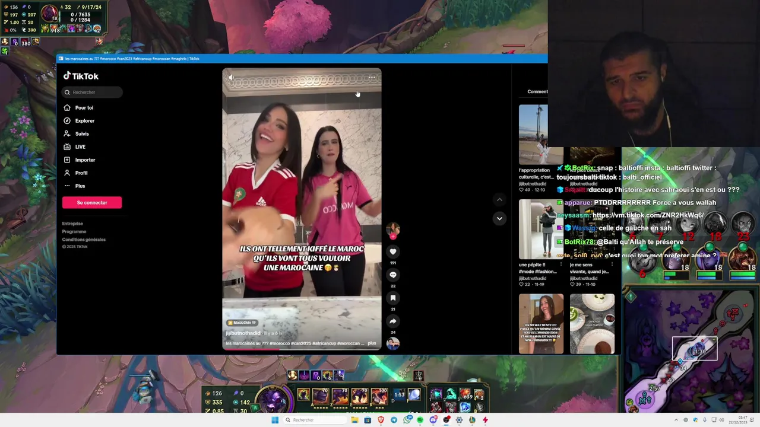The width and height of the screenshot is (760, 427).
Task: Open the Programme footer link
Action: pos(74,231)
